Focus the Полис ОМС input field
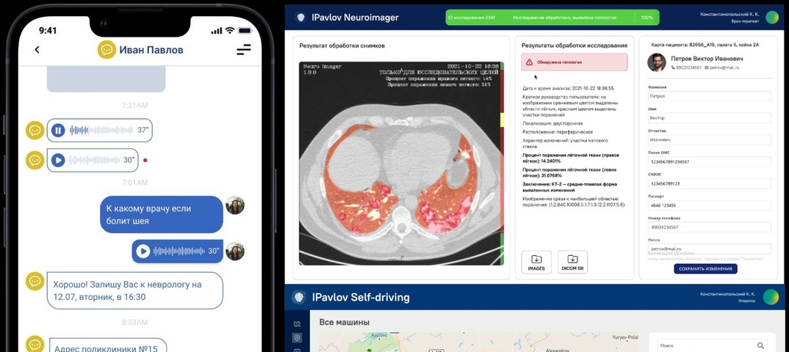The width and height of the screenshot is (789, 352). 709,161
